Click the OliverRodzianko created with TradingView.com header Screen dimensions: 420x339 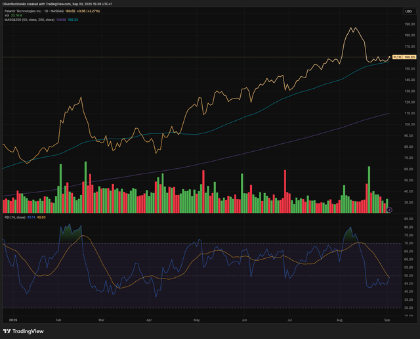57,4
